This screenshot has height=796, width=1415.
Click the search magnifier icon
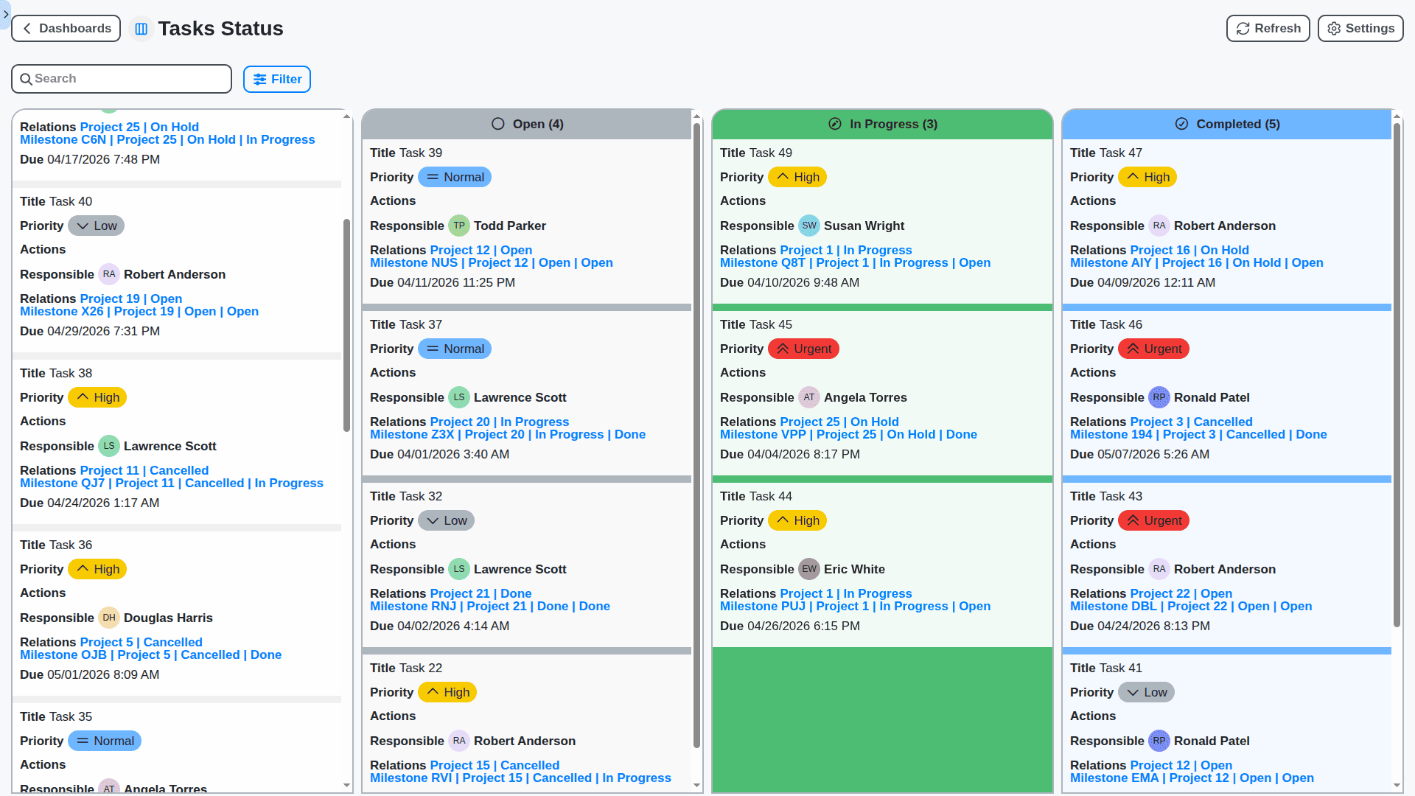coord(27,78)
